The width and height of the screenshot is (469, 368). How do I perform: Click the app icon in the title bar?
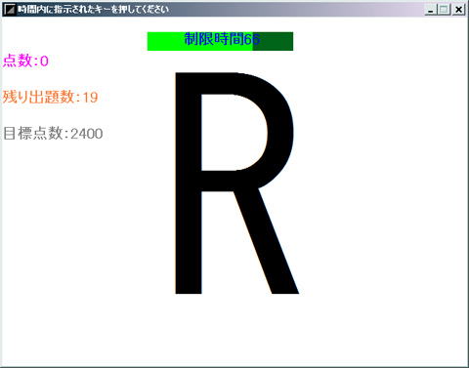tap(10, 10)
